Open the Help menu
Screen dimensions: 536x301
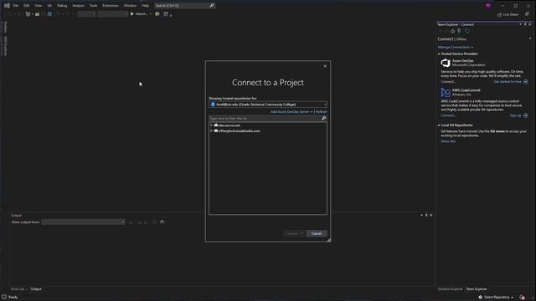click(145, 6)
